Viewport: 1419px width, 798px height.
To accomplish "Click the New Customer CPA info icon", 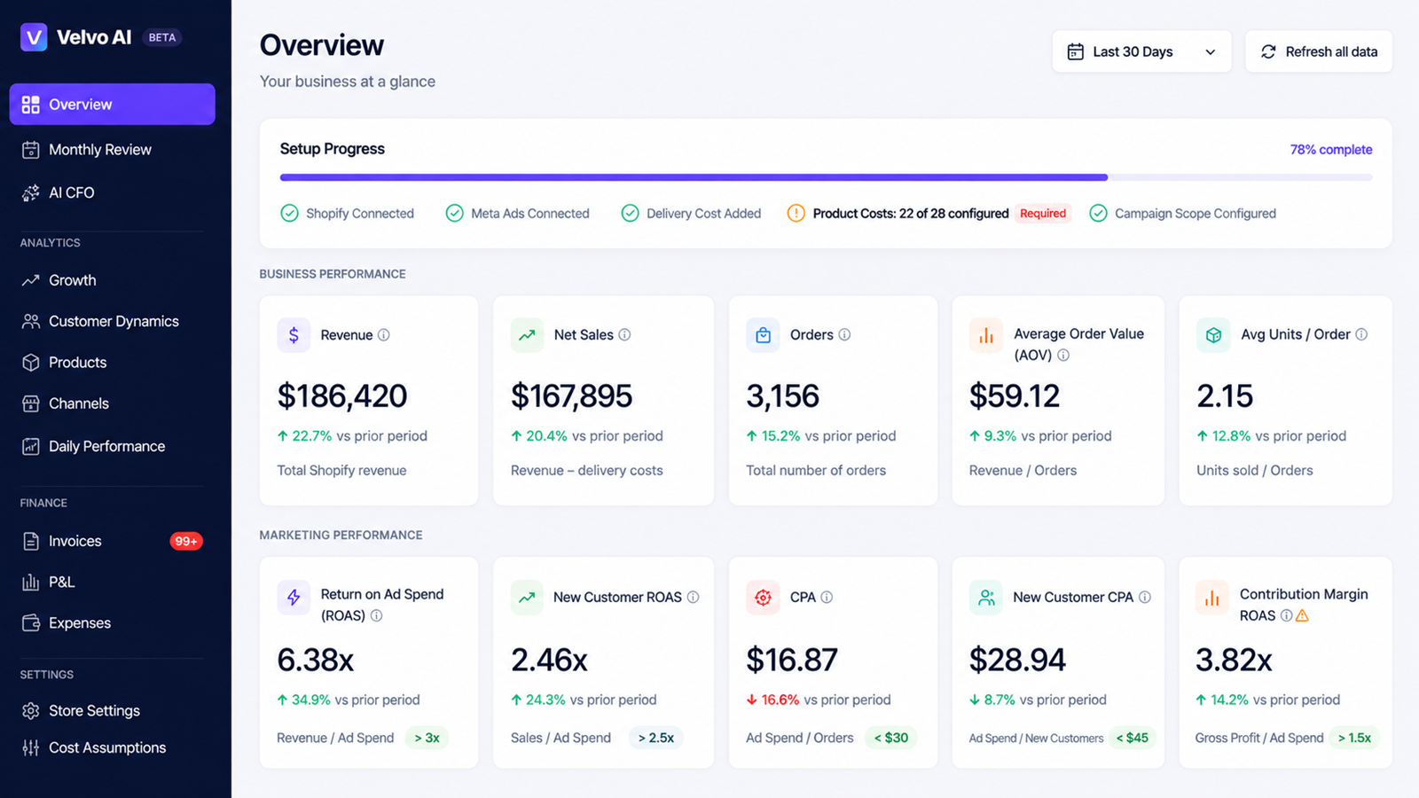I will click(1145, 598).
